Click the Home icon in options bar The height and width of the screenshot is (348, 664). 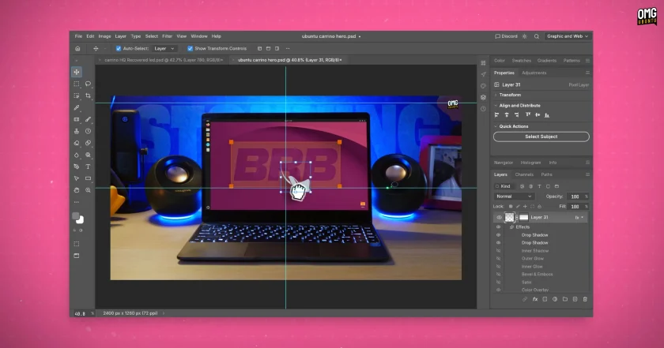pos(77,49)
